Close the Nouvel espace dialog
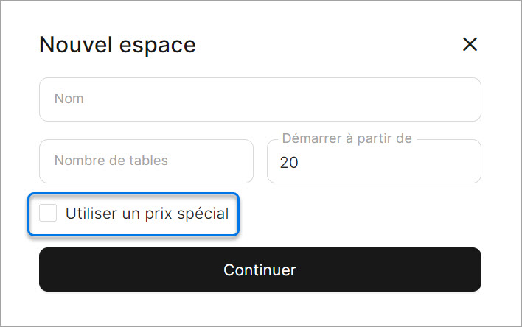Viewport: 522px width, 327px height. coord(470,44)
